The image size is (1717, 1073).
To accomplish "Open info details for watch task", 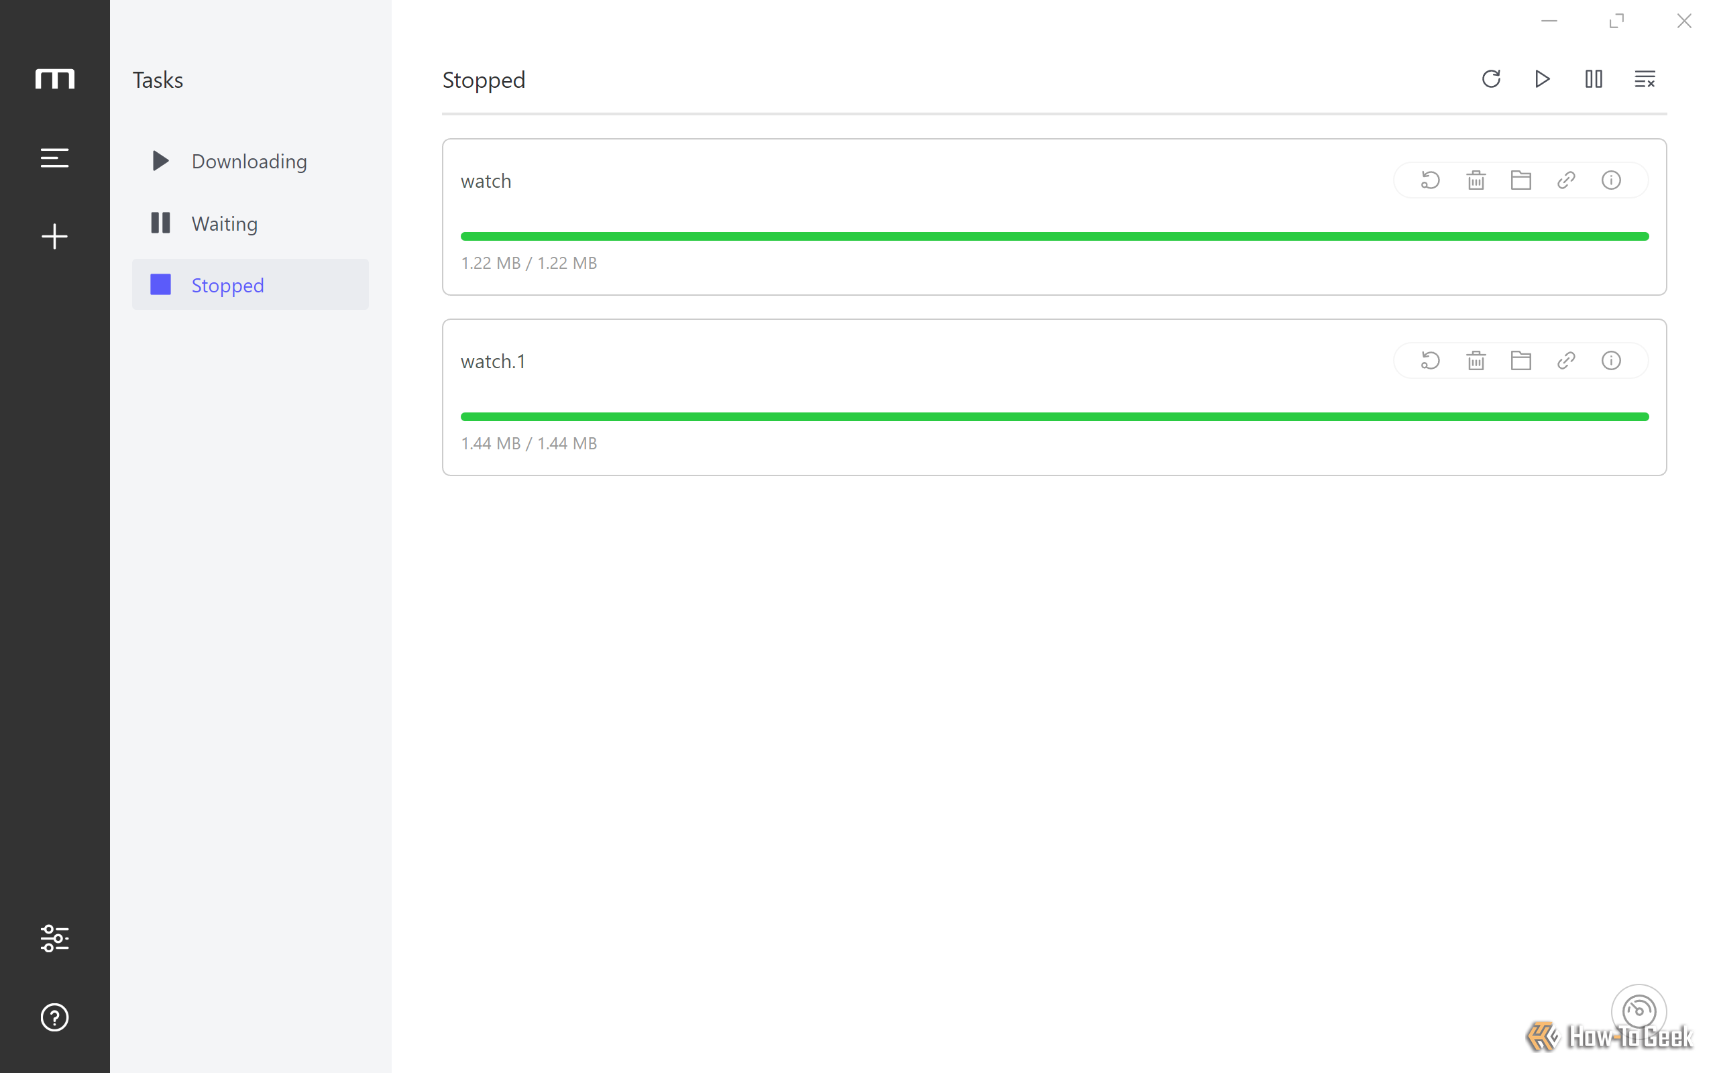I will (x=1611, y=180).
